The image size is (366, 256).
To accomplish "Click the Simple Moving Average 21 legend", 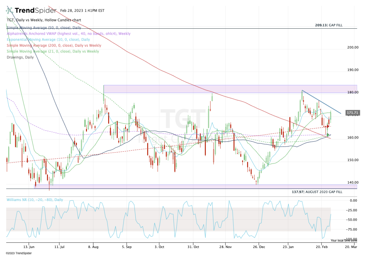I will pyautogui.click(x=52, y=51).
